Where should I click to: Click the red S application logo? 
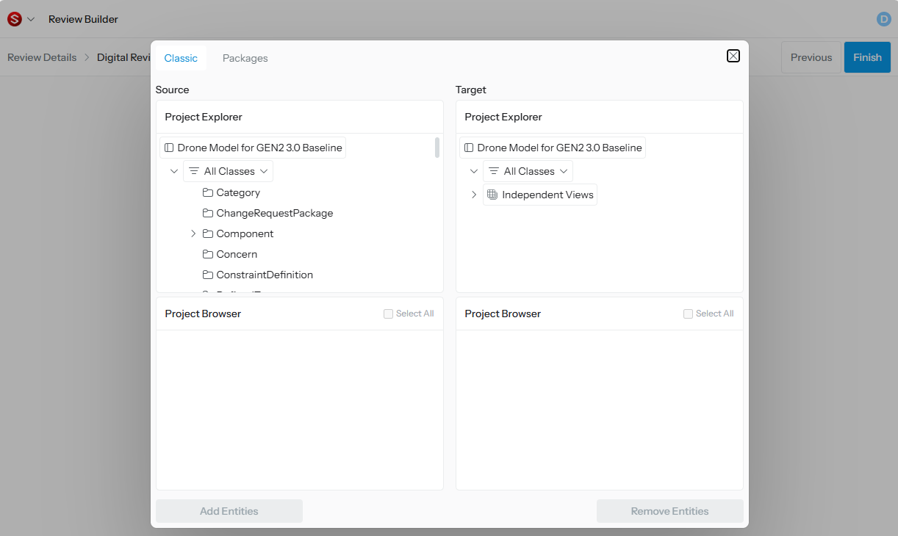click(x=14, y=19)
